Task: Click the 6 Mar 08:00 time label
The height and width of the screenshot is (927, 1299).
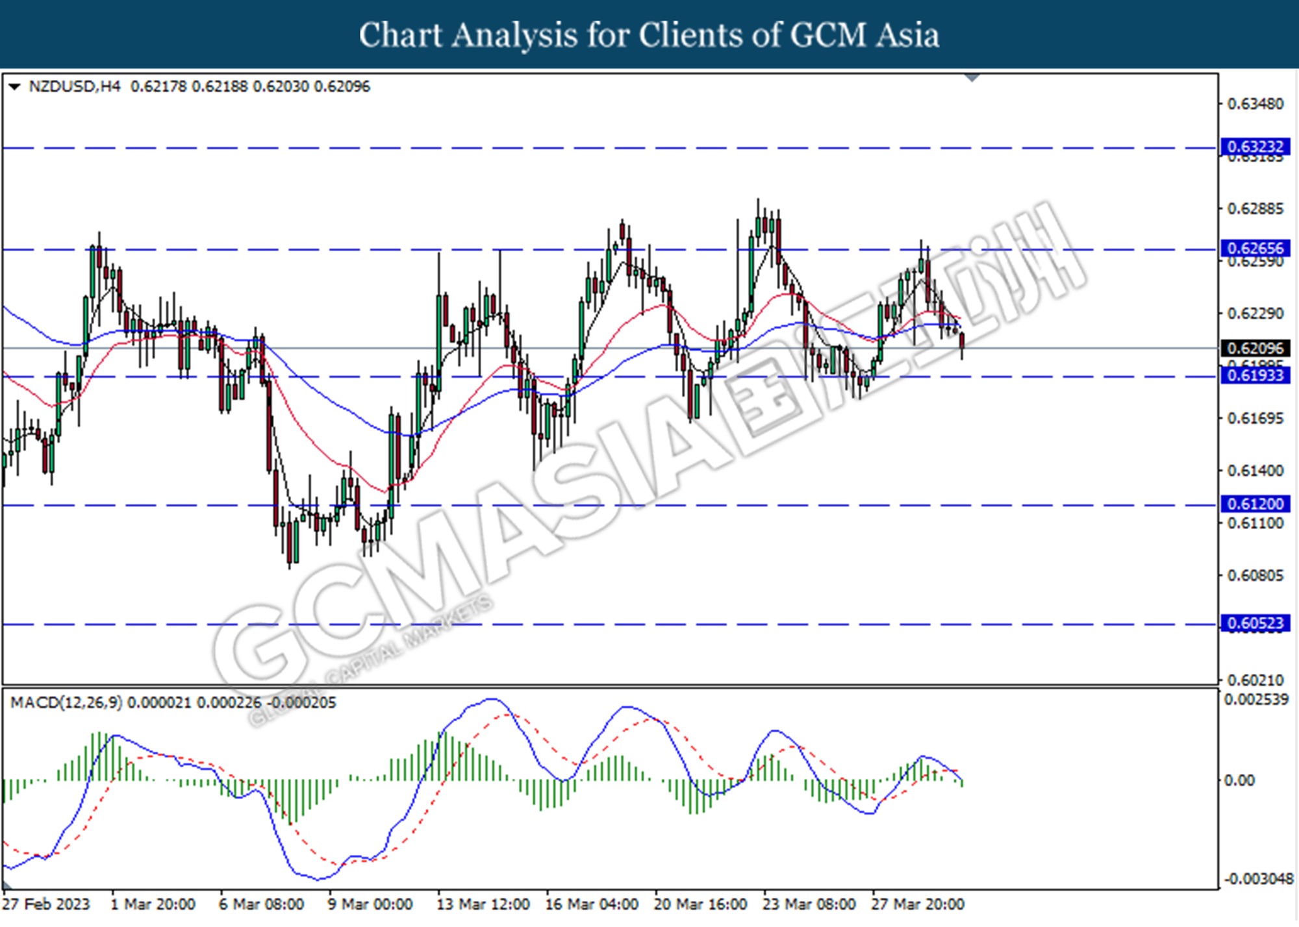Action: tap(262, 904)
